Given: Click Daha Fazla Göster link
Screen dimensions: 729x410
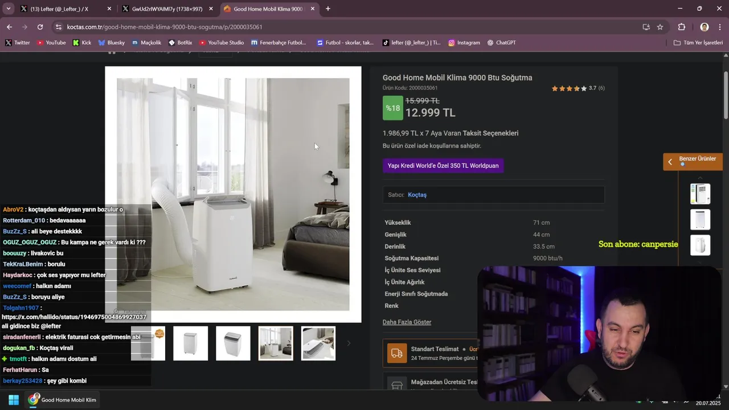Looking at the screenshot, I should pos(407,322).
